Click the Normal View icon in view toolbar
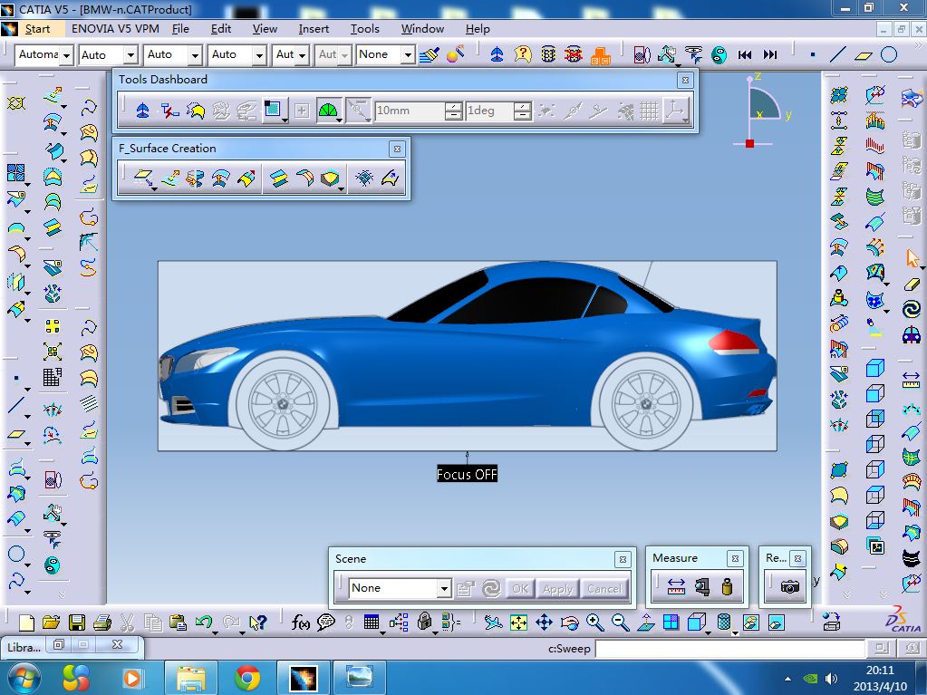This screenshot has height=695, width=927. click(x=645, y=623)
